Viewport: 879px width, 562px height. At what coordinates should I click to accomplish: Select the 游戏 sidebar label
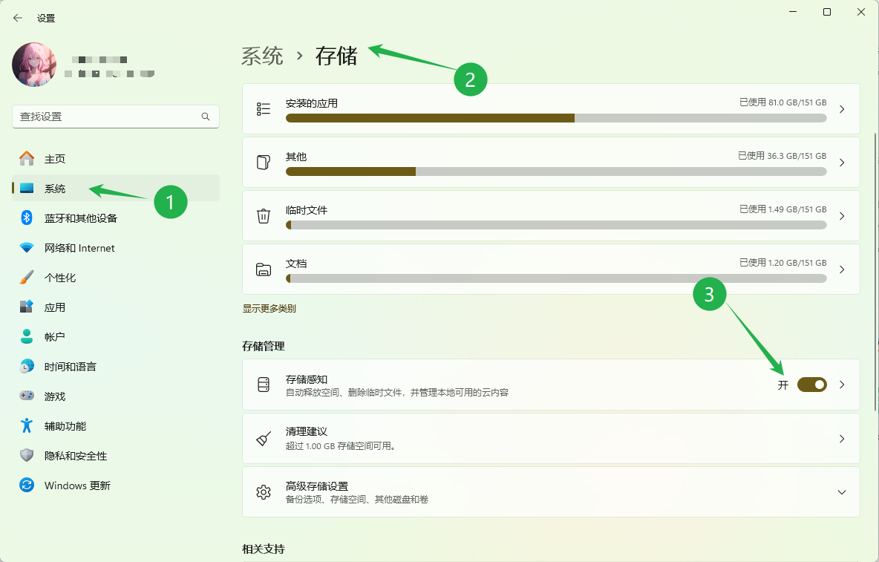55,396
